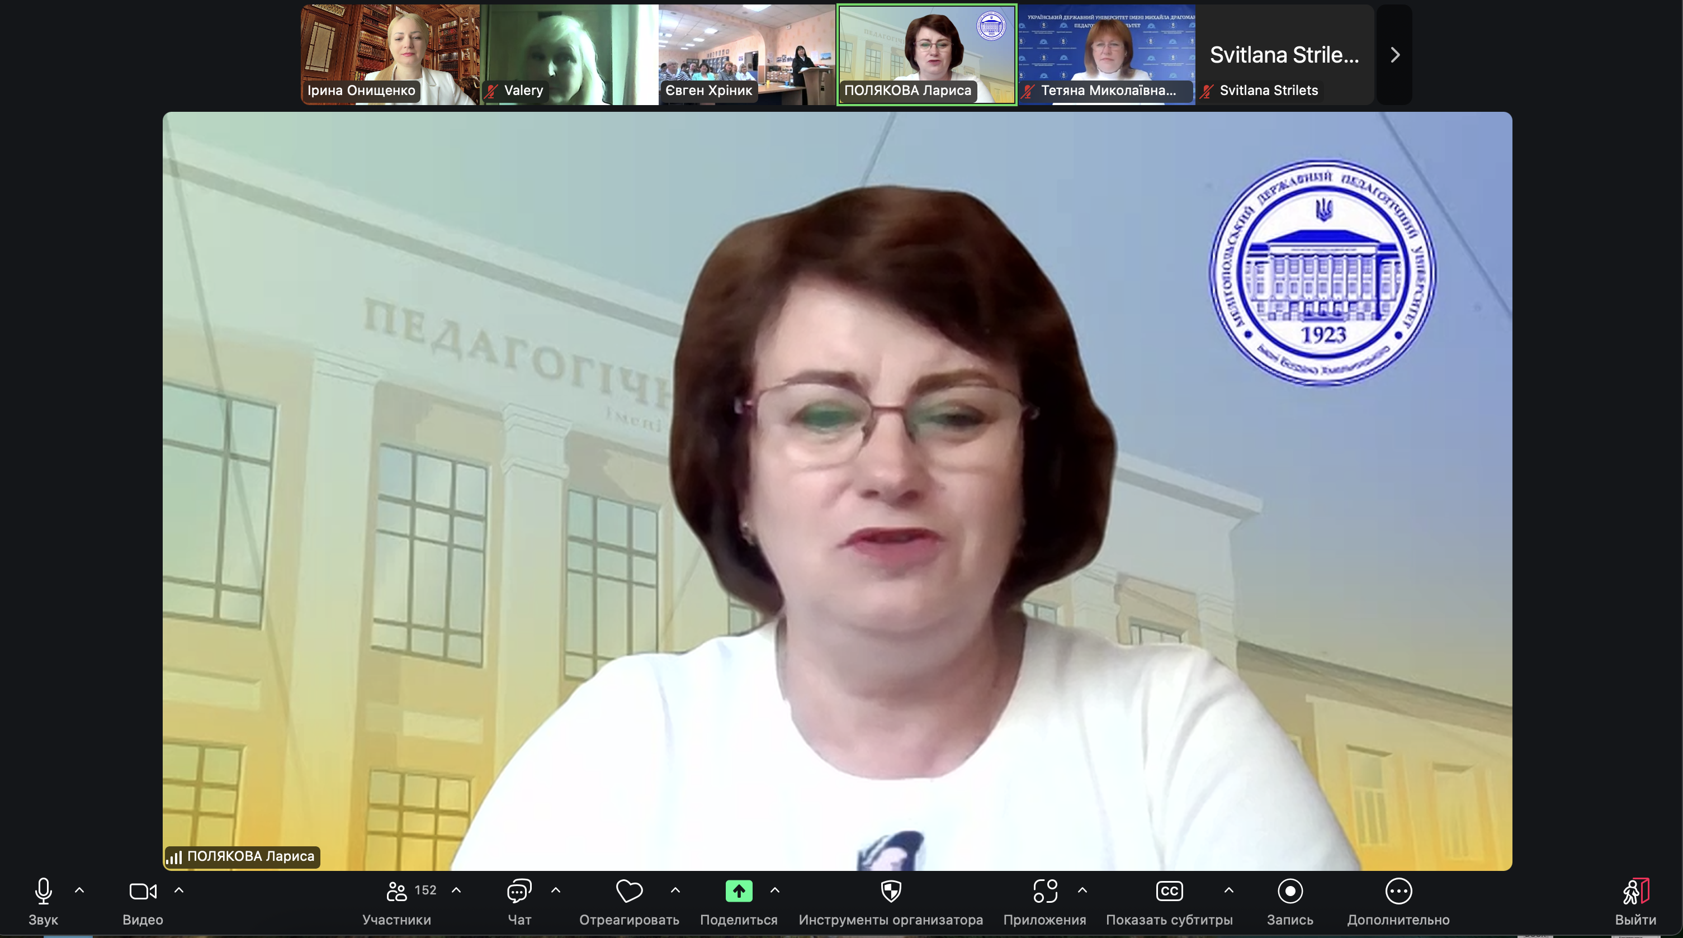Select Євген Хріник video thumbnail

pos(746,55)
